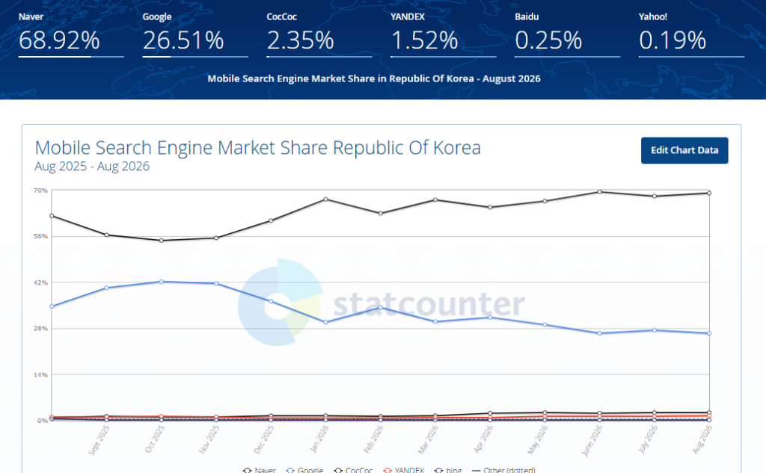Click the Naver data point for Dec 2025
Screen dimensions: 766x473
tap(271, 220)
